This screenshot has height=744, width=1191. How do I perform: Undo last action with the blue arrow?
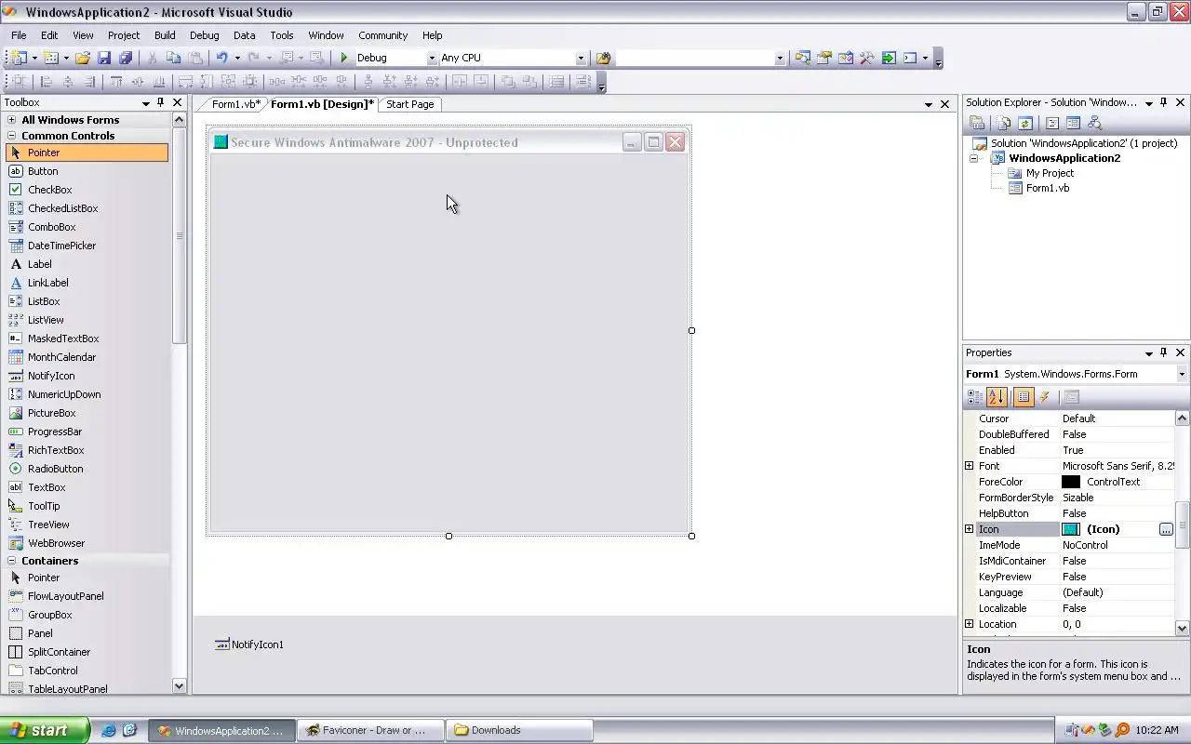(x=221, y=58)
